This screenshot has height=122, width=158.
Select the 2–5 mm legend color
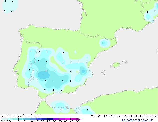click(21, 119)
